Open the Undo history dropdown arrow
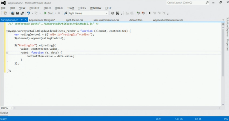 (x=33, y=13)
